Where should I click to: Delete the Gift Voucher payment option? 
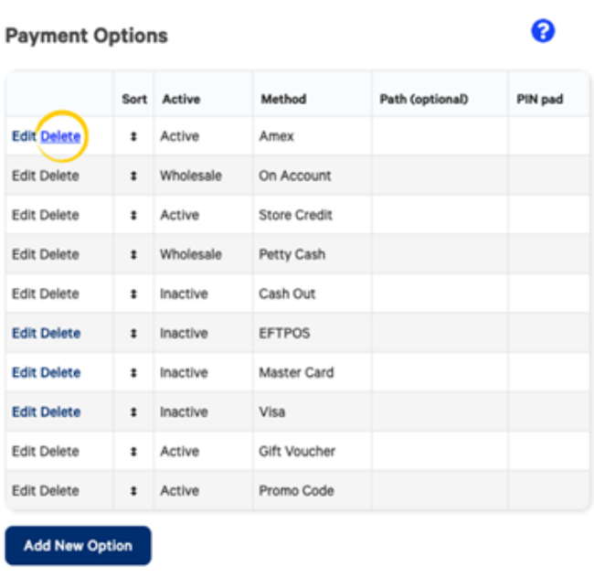pos(60,451)
